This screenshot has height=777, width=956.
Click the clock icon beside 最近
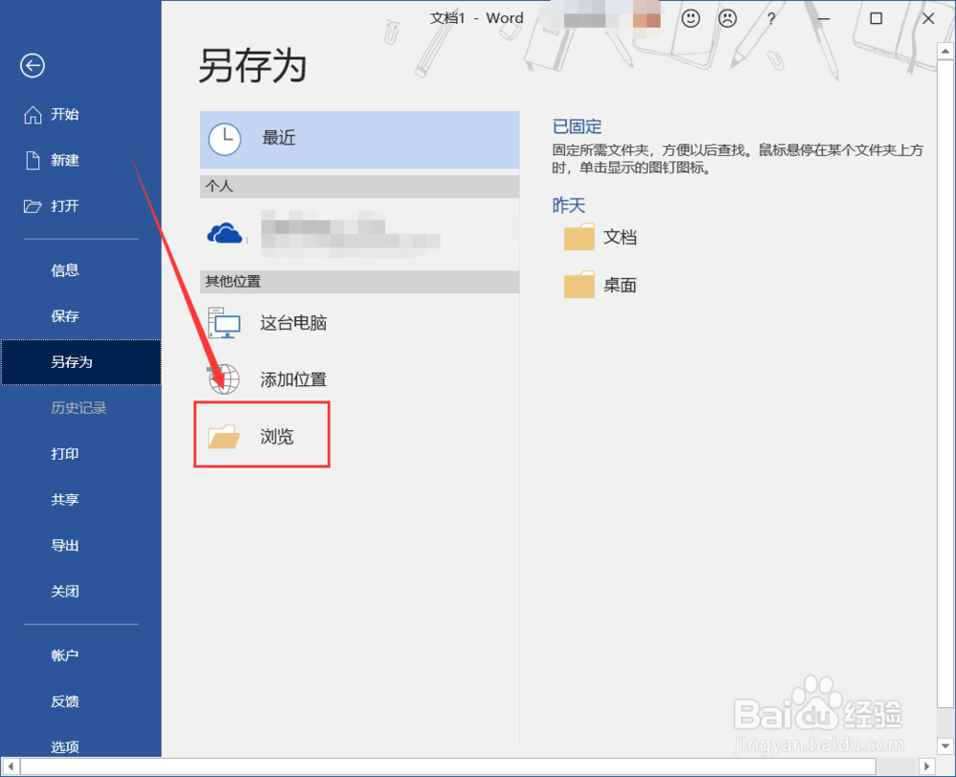225,140
